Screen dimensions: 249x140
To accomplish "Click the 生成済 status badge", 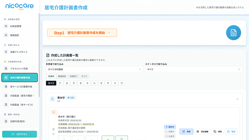I will (x=170, y=136).
